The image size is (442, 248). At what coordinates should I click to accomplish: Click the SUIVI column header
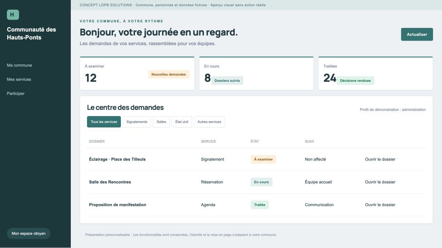coord(309,142)
